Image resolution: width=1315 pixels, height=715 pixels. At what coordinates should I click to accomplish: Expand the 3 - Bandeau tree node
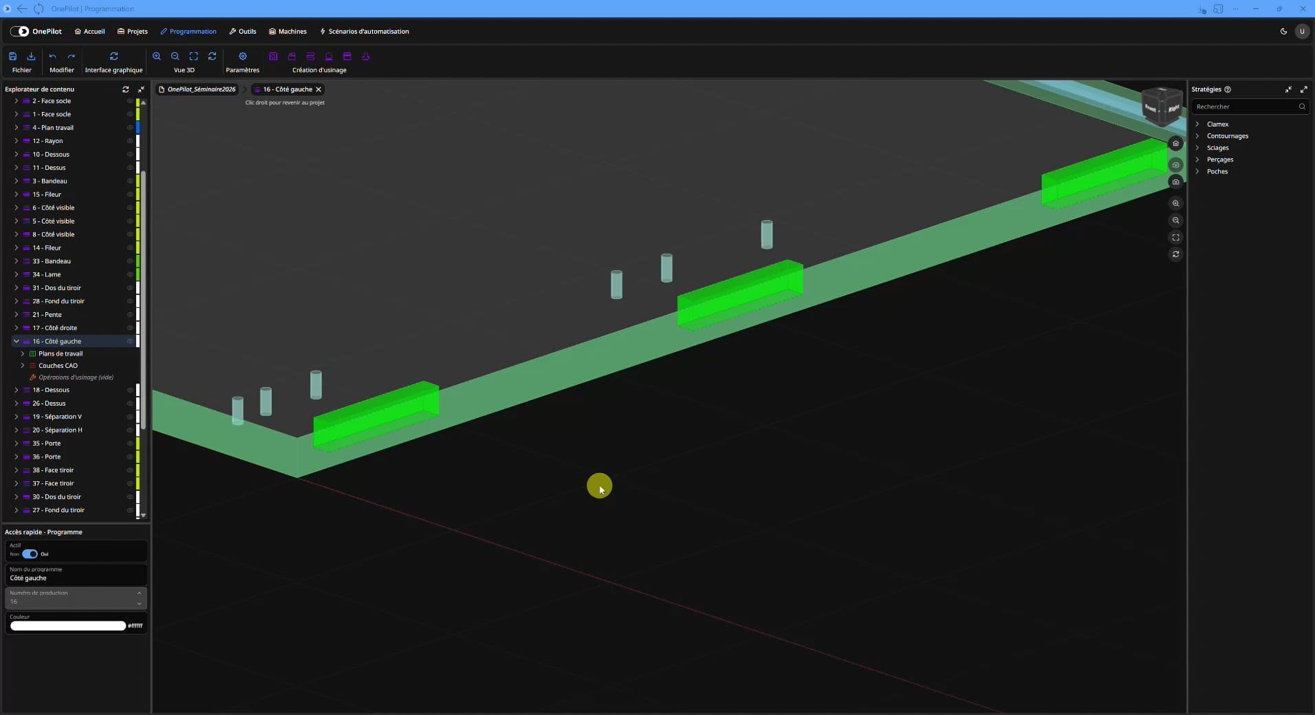[x=17, y=181]
